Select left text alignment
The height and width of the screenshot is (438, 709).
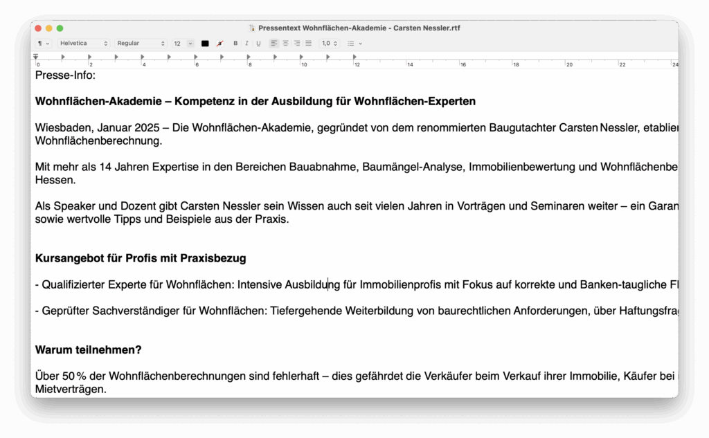tap(273, 43)
